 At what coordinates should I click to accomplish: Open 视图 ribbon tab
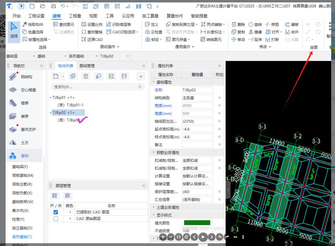tap(93, 16)
